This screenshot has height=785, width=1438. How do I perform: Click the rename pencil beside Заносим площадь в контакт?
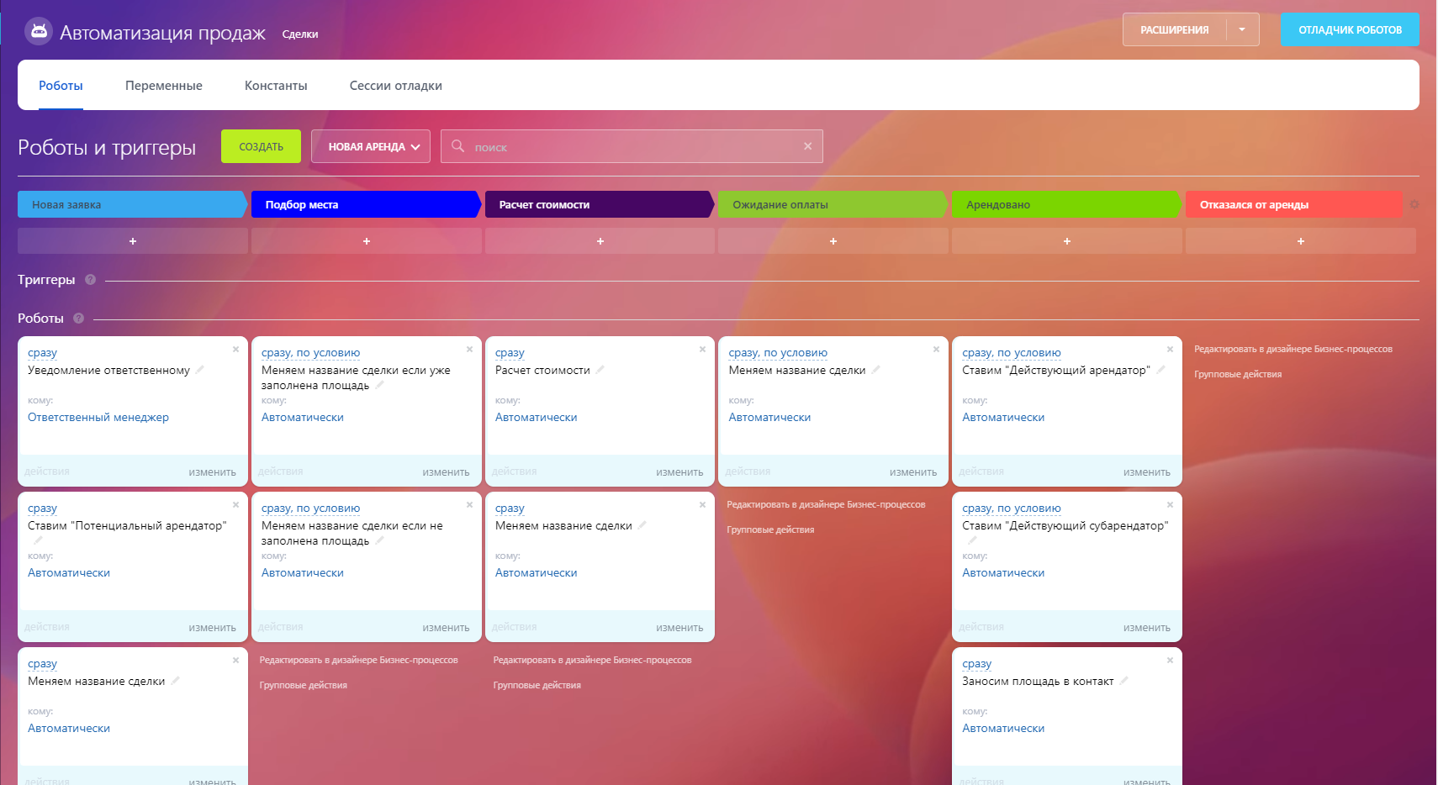click(x=1123, y=681)
